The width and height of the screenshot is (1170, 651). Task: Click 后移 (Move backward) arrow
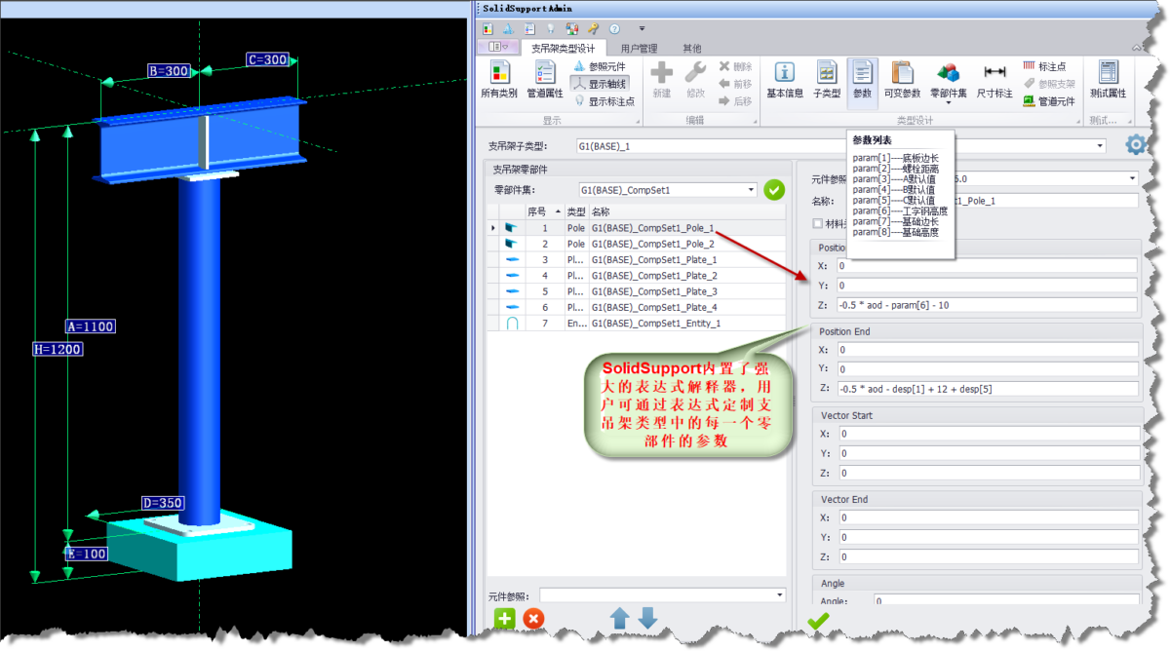point(735,101)
